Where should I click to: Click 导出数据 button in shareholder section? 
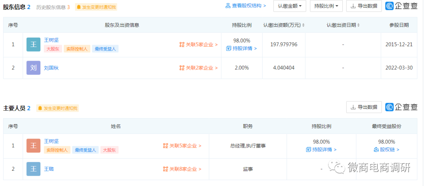coord(364,6)
